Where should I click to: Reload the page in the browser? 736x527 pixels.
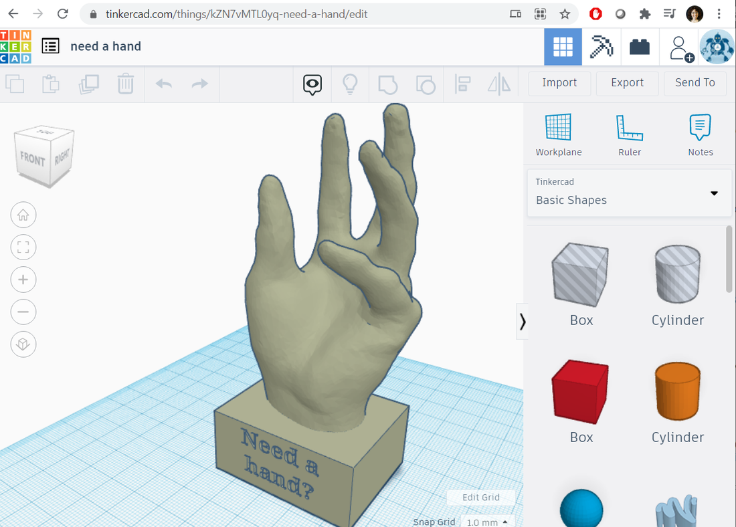pyautogui.click(x=62, y=14)
